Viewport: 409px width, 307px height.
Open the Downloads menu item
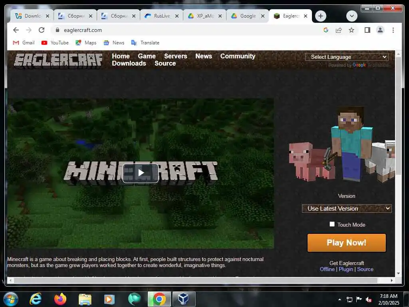(x=129, y=64)
